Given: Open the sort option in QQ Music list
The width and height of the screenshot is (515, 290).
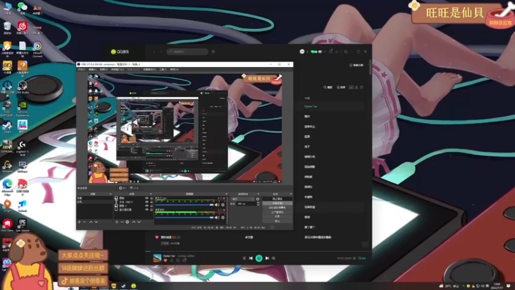Looking at the screenshot, I should tap(341, 87).
